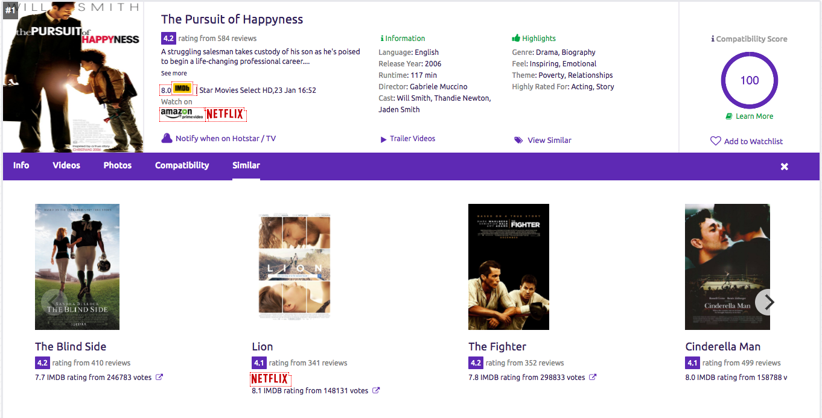
Task: Open The Pursuit of Happyness title link
Action: tap(232, 19)
